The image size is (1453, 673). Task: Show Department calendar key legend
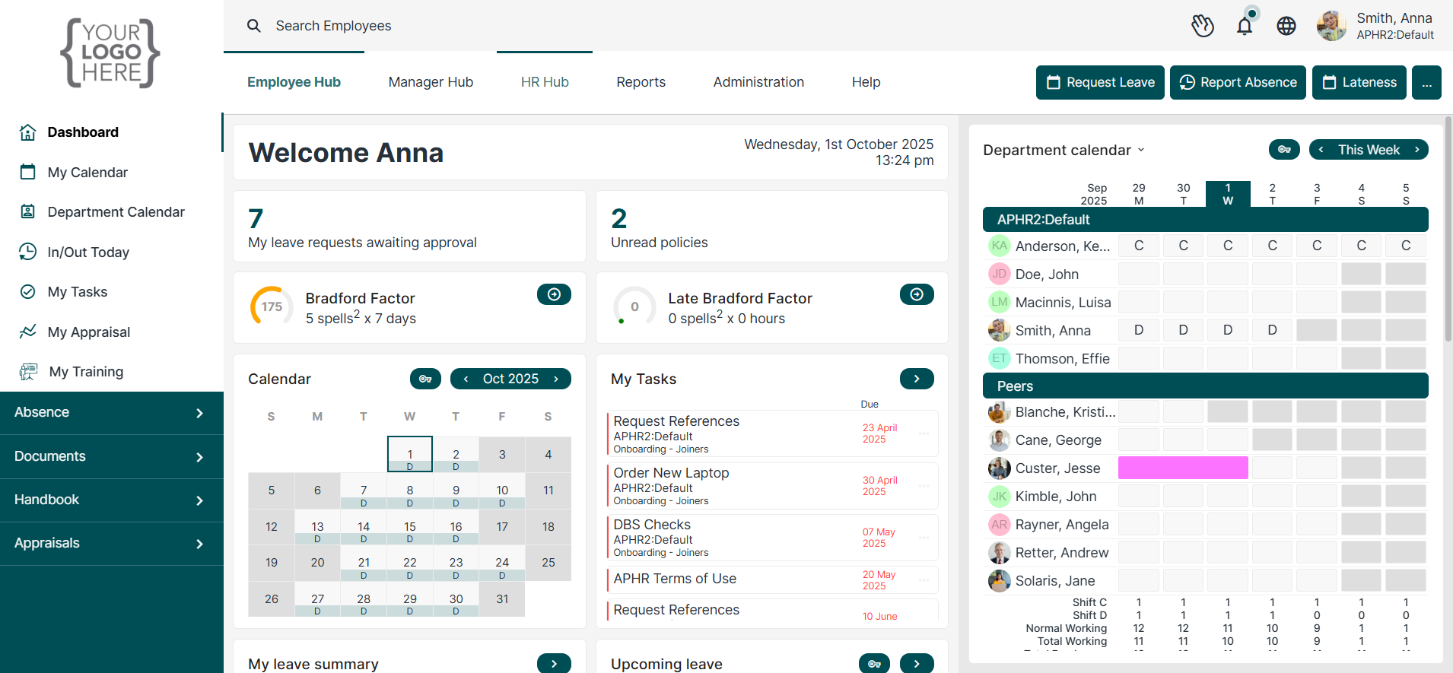click(x=1283, y=150)
